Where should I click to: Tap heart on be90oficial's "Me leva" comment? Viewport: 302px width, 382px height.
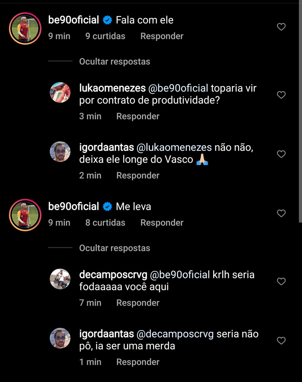(x=281, y=213)
